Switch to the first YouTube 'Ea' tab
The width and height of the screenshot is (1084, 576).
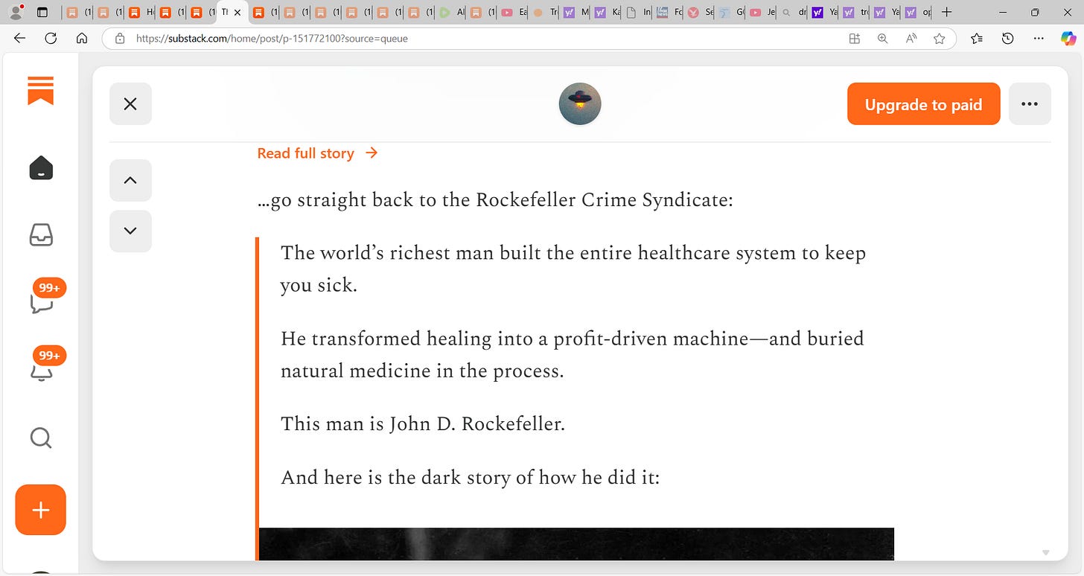pyautogui.click(x=514, y=12)
